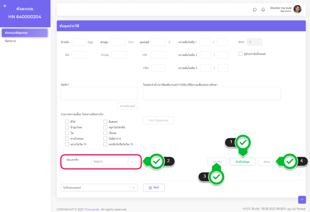Click the back arrow in the sidebar header
This screenshot has height=212, width=310.
tap(5, 6)
